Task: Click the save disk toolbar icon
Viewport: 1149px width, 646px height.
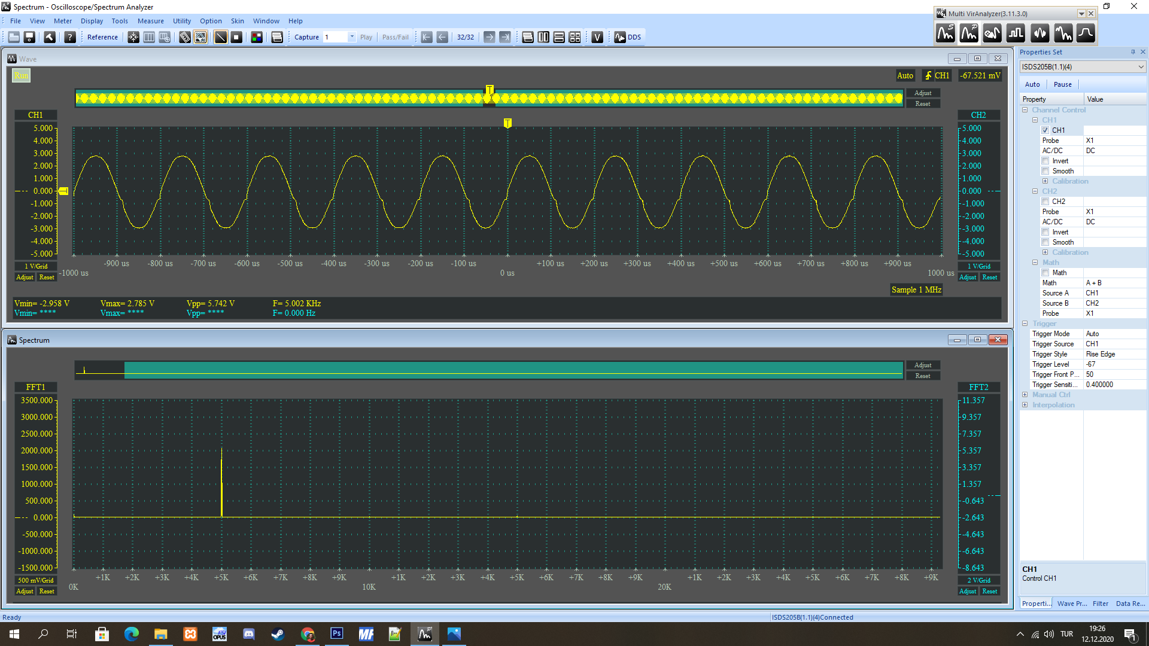Action: (29, 37)
